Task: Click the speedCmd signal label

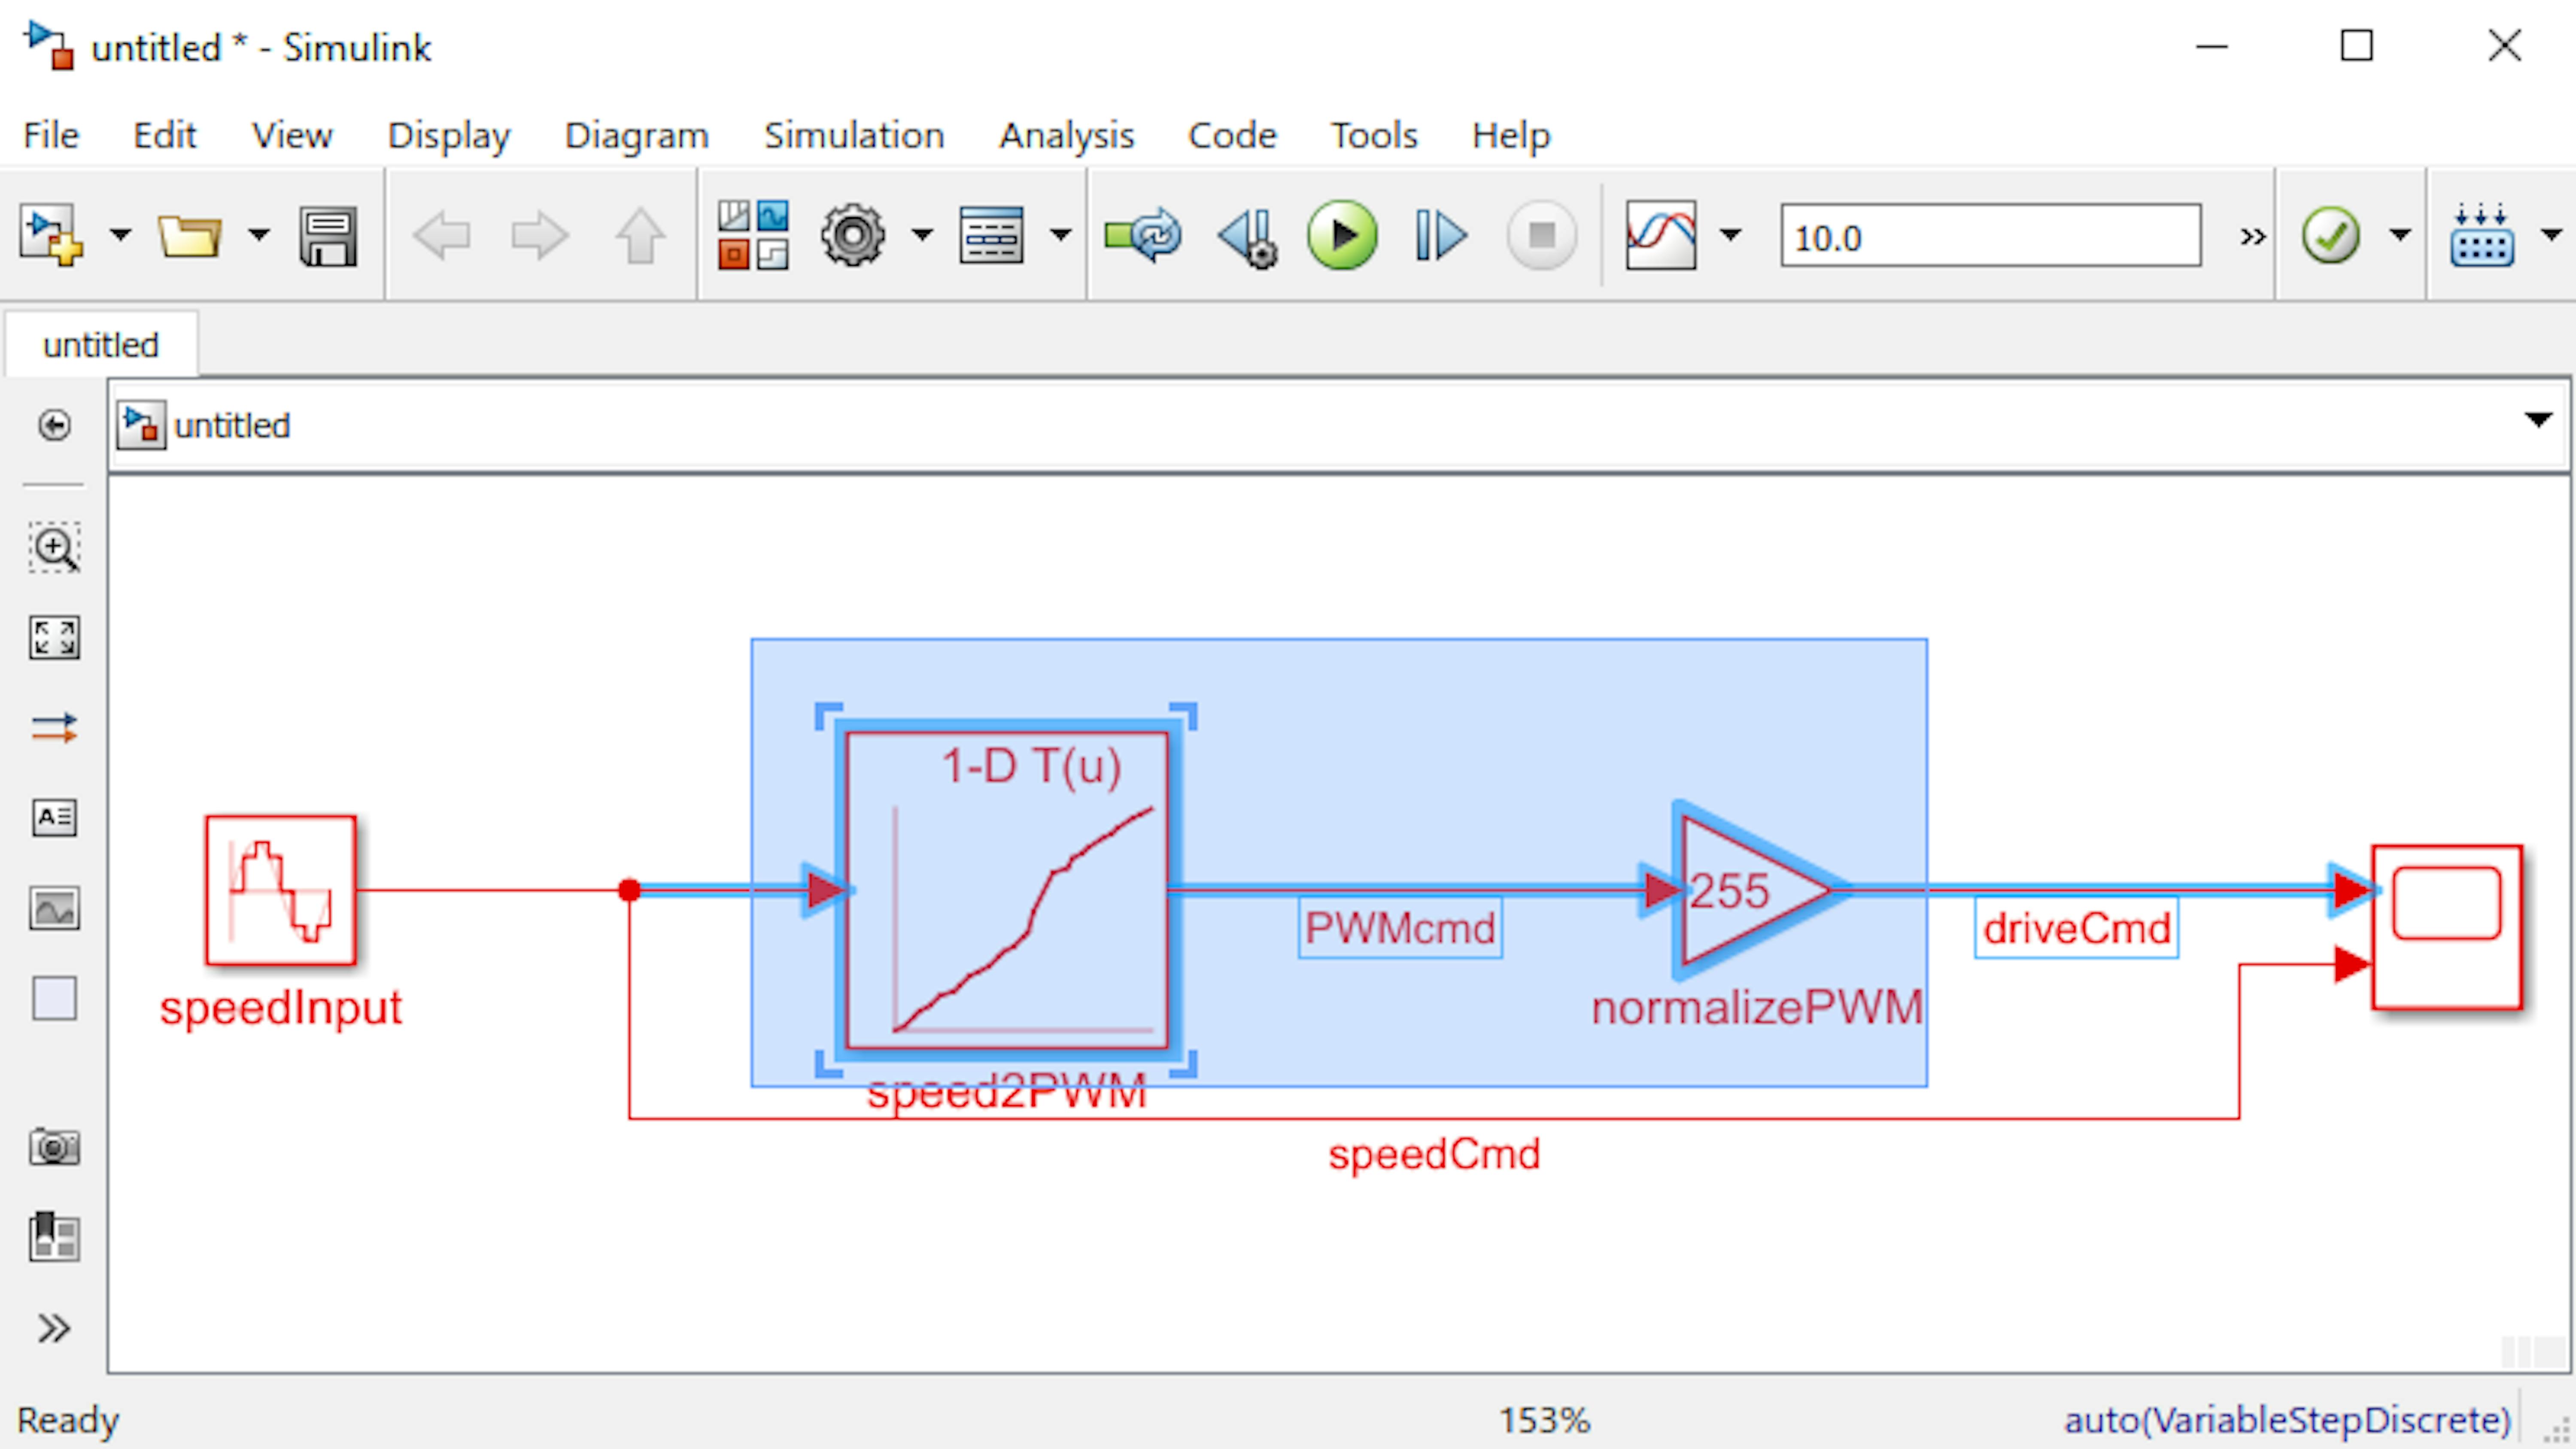Action: [x=1434, y=1155]
